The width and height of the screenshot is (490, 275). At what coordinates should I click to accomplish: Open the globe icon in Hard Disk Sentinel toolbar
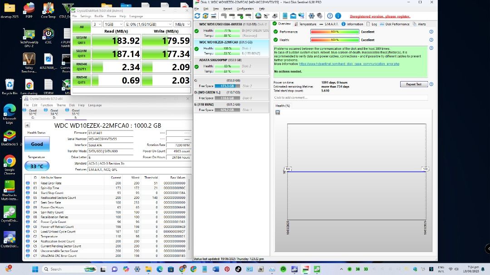(x=259, y=16)
